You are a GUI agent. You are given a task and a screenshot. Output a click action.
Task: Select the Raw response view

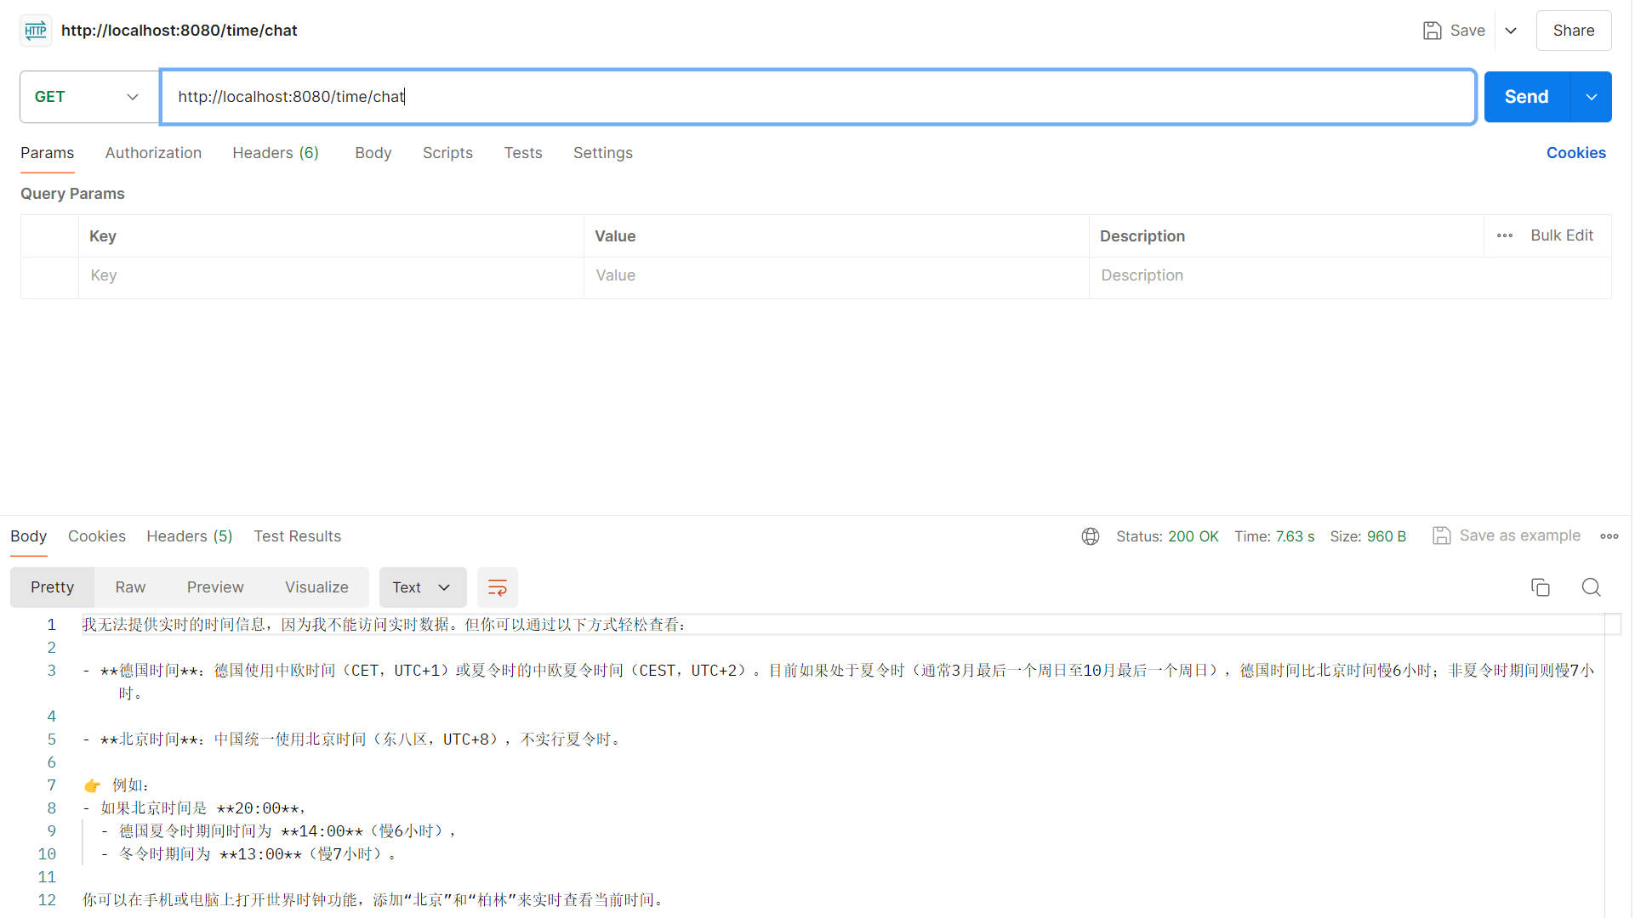[130, 587]
